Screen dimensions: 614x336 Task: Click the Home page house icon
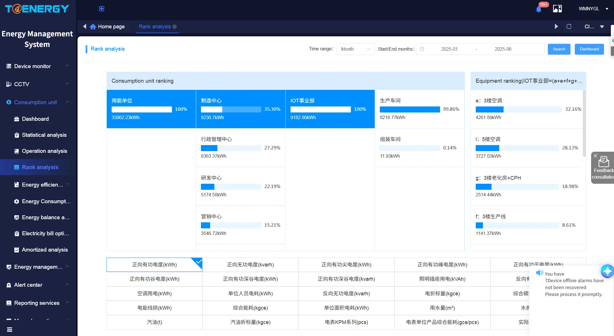93,27
